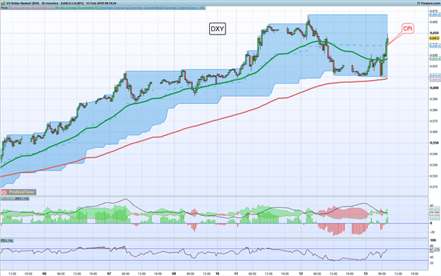The height and width of the screenshot is (276, 441).
Task: Select the 30 minutes timeframe label
Action: click(49, 3)
